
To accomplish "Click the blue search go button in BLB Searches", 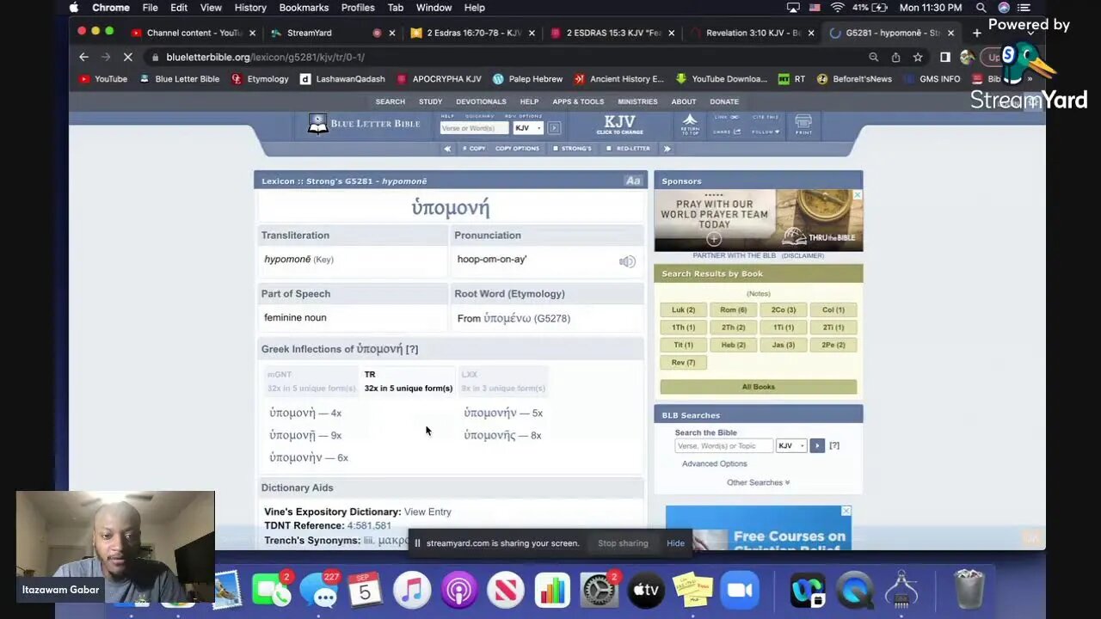I will coord(817,445).
